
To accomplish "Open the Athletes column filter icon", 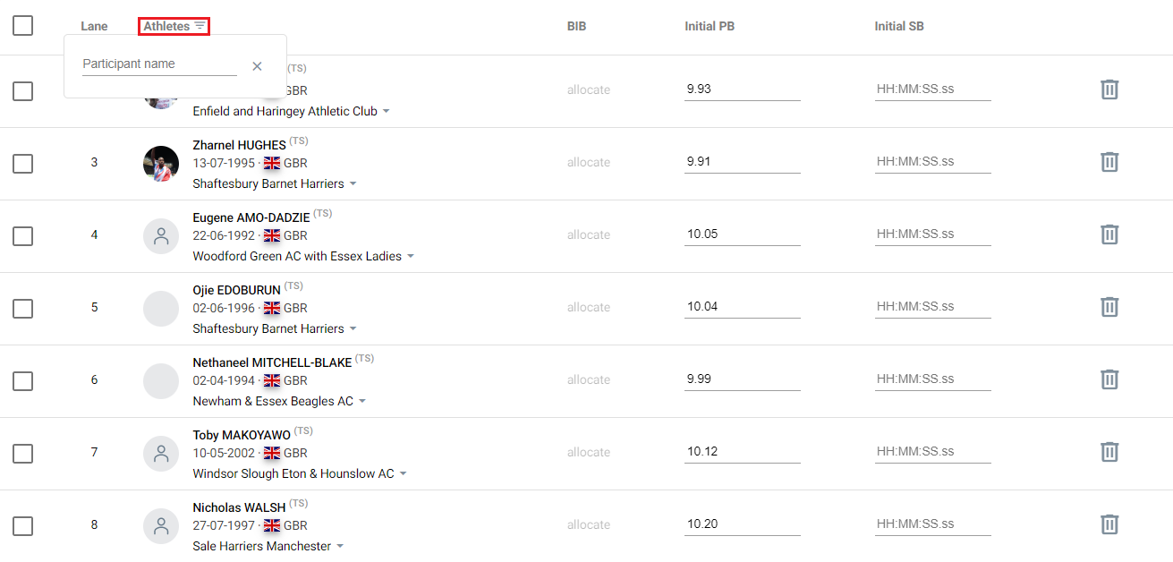I will (x=199, y=26).
